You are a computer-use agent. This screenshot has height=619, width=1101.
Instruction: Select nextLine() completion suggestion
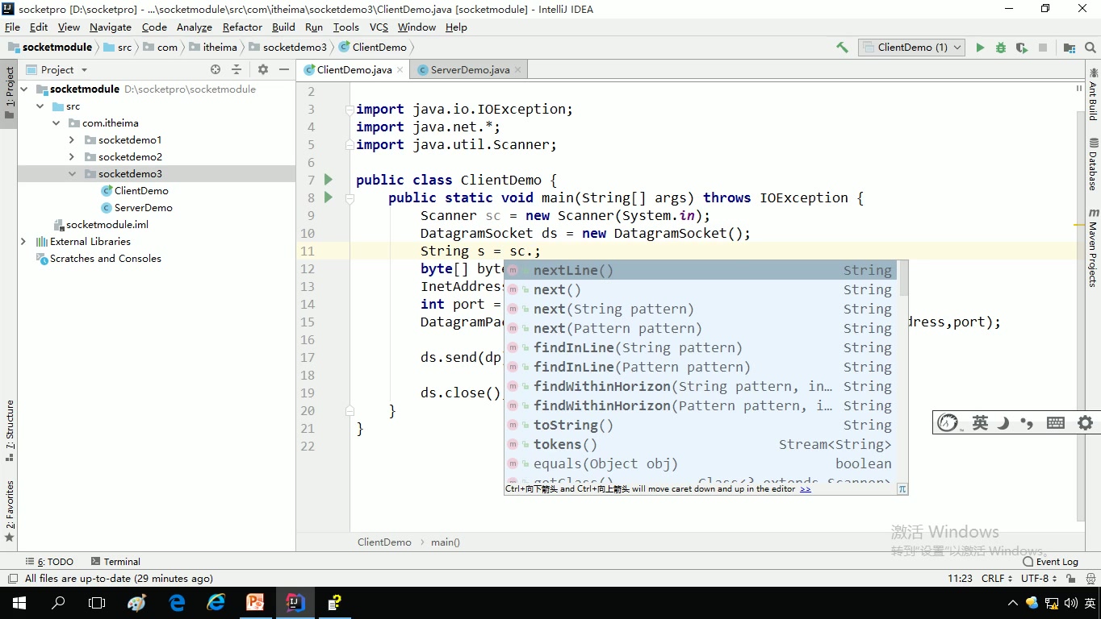[701, 270]
